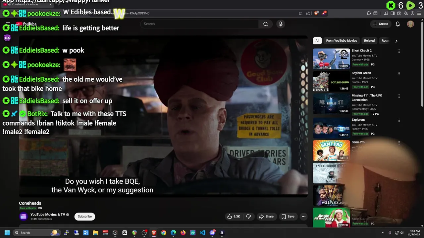Open File Explorer from the taskbar
Screen dimensions: 424x238
tap(95, 233)
